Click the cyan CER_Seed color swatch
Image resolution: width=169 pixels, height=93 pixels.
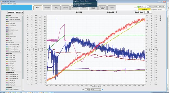(7, 57)
